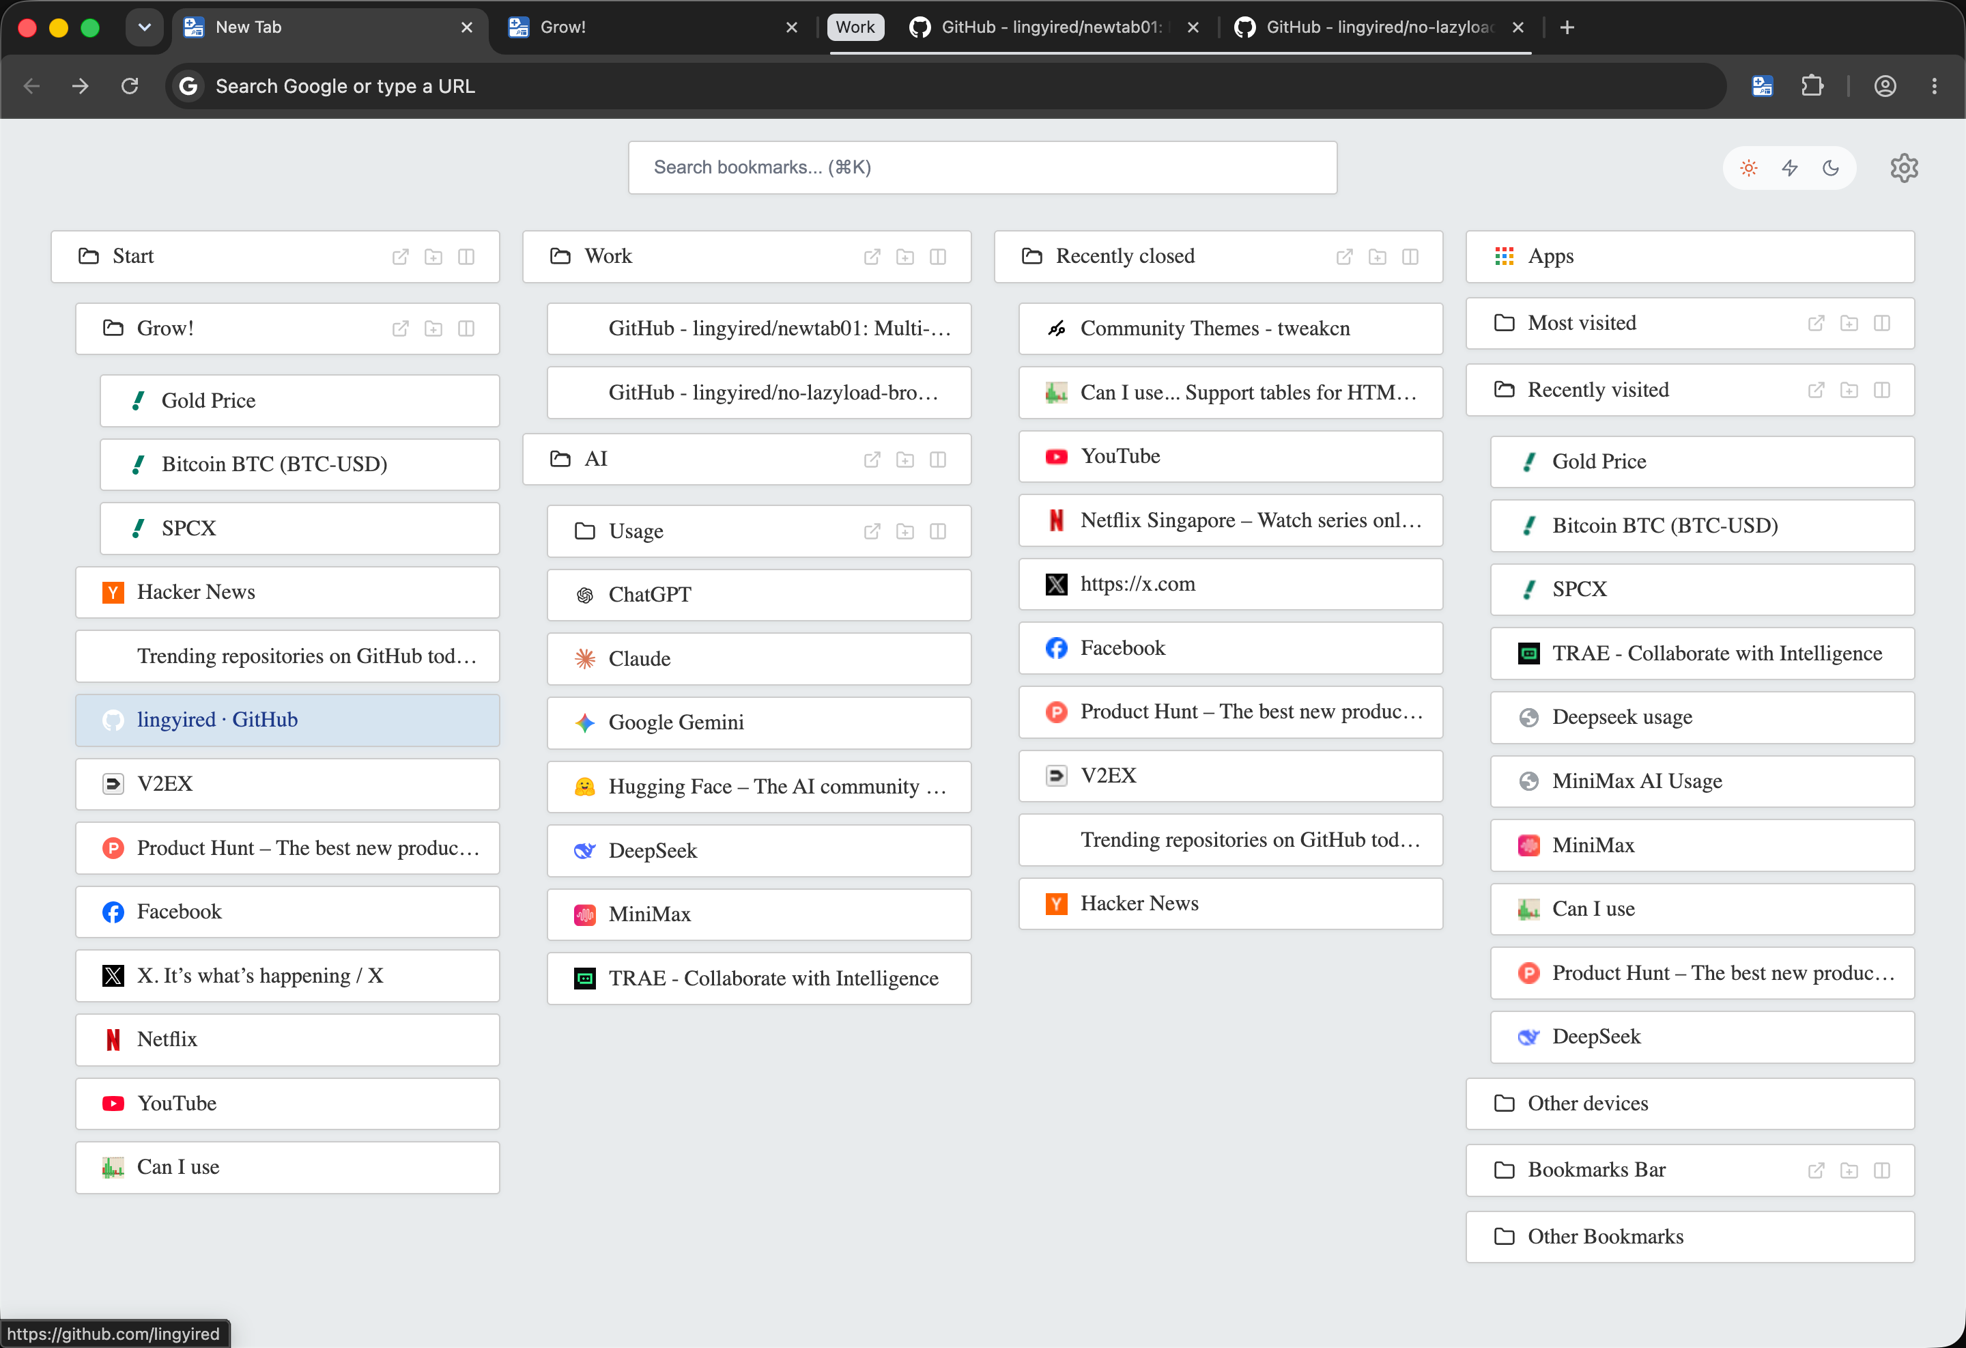The image size is (1966, 1348).
Task: Click the external-link icon on the Start folder row
Action: click(401, 256)
